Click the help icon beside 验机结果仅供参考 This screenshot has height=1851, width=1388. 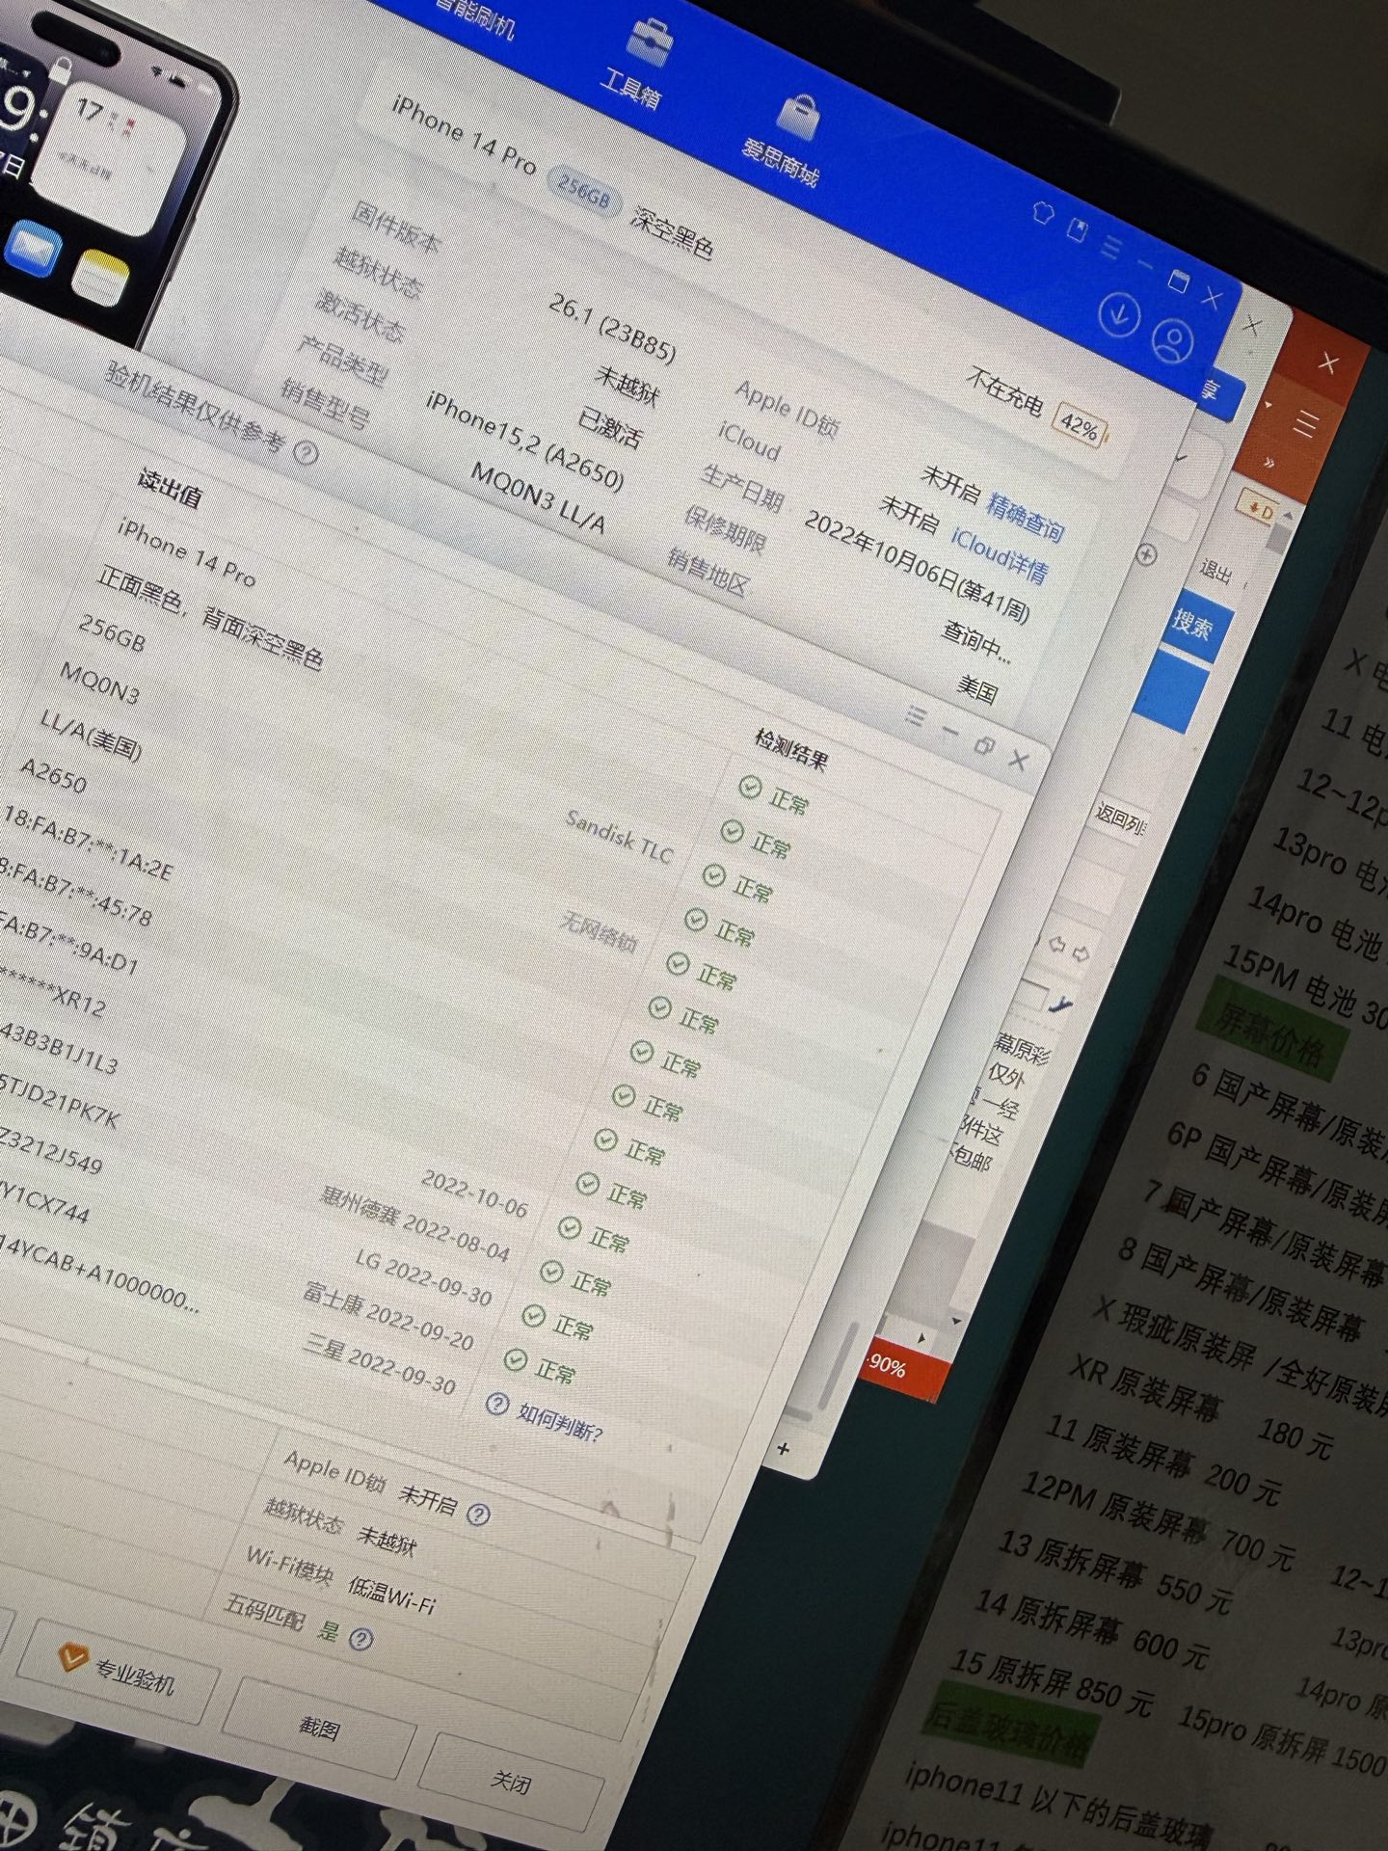pos(306,452)
